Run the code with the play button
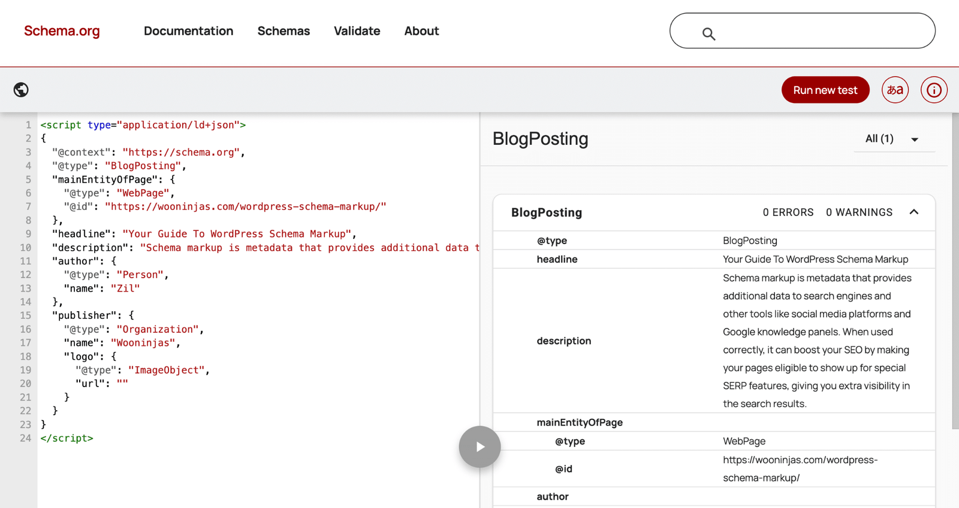 (x=479, y=446)
